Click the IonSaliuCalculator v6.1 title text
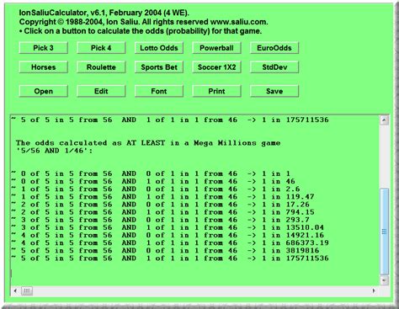Screen dimensions: 399x309 click(104, 13)
